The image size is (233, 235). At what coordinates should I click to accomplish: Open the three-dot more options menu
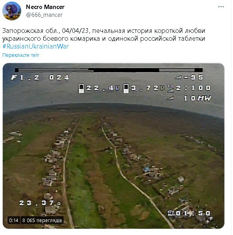click(221, 7)
